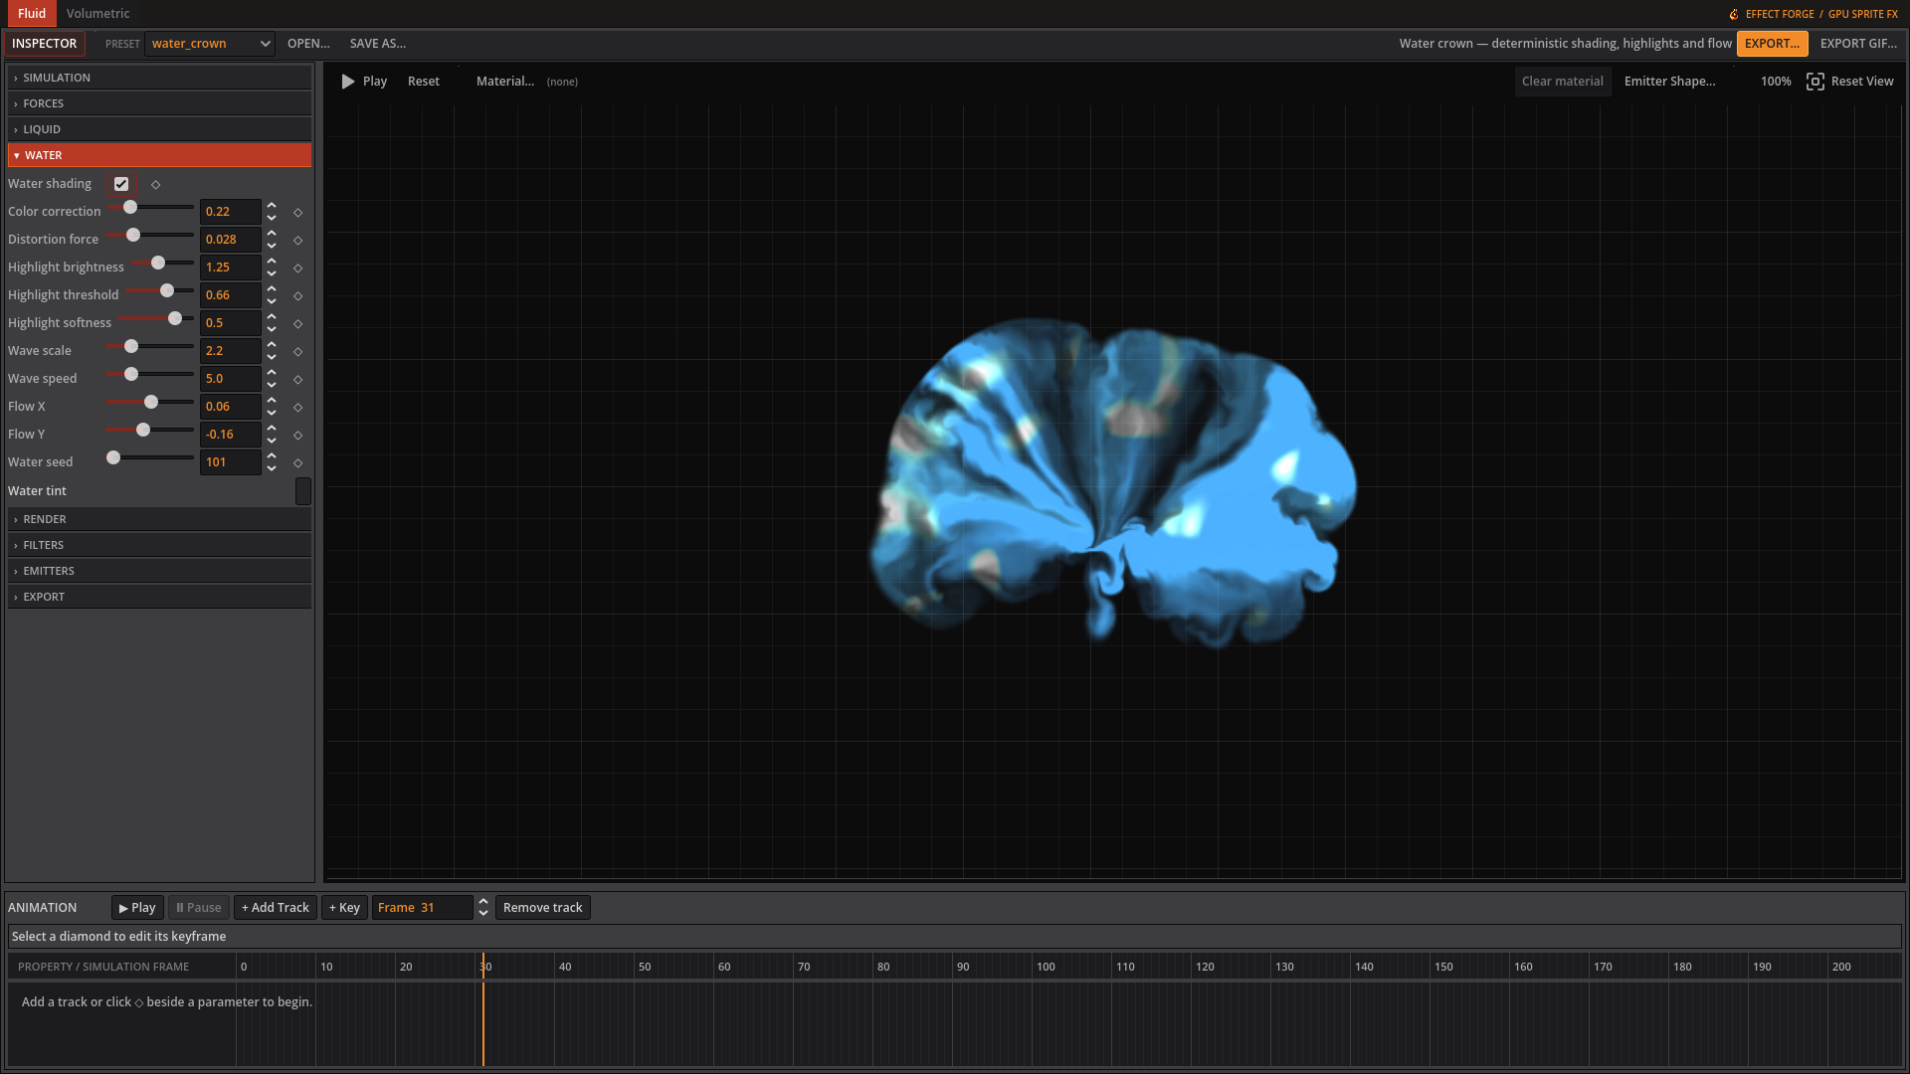
Task: Click the + Add Track button
Action: [276, 908]
